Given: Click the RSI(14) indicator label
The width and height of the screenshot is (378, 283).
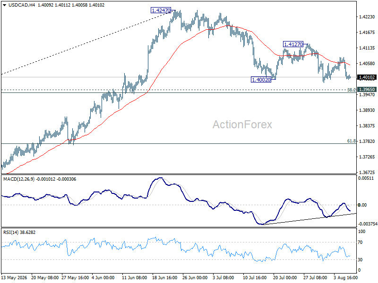Looking at the screenshot, I should point(10,233).
